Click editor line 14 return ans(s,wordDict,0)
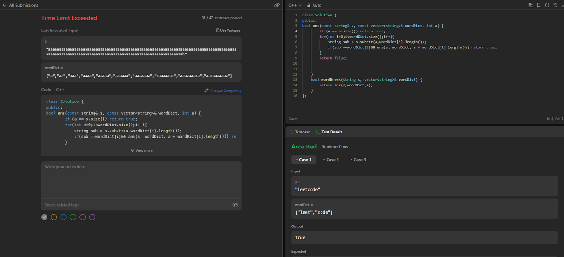This screenshot has height=257, width=564. click(x=346, y=85)
